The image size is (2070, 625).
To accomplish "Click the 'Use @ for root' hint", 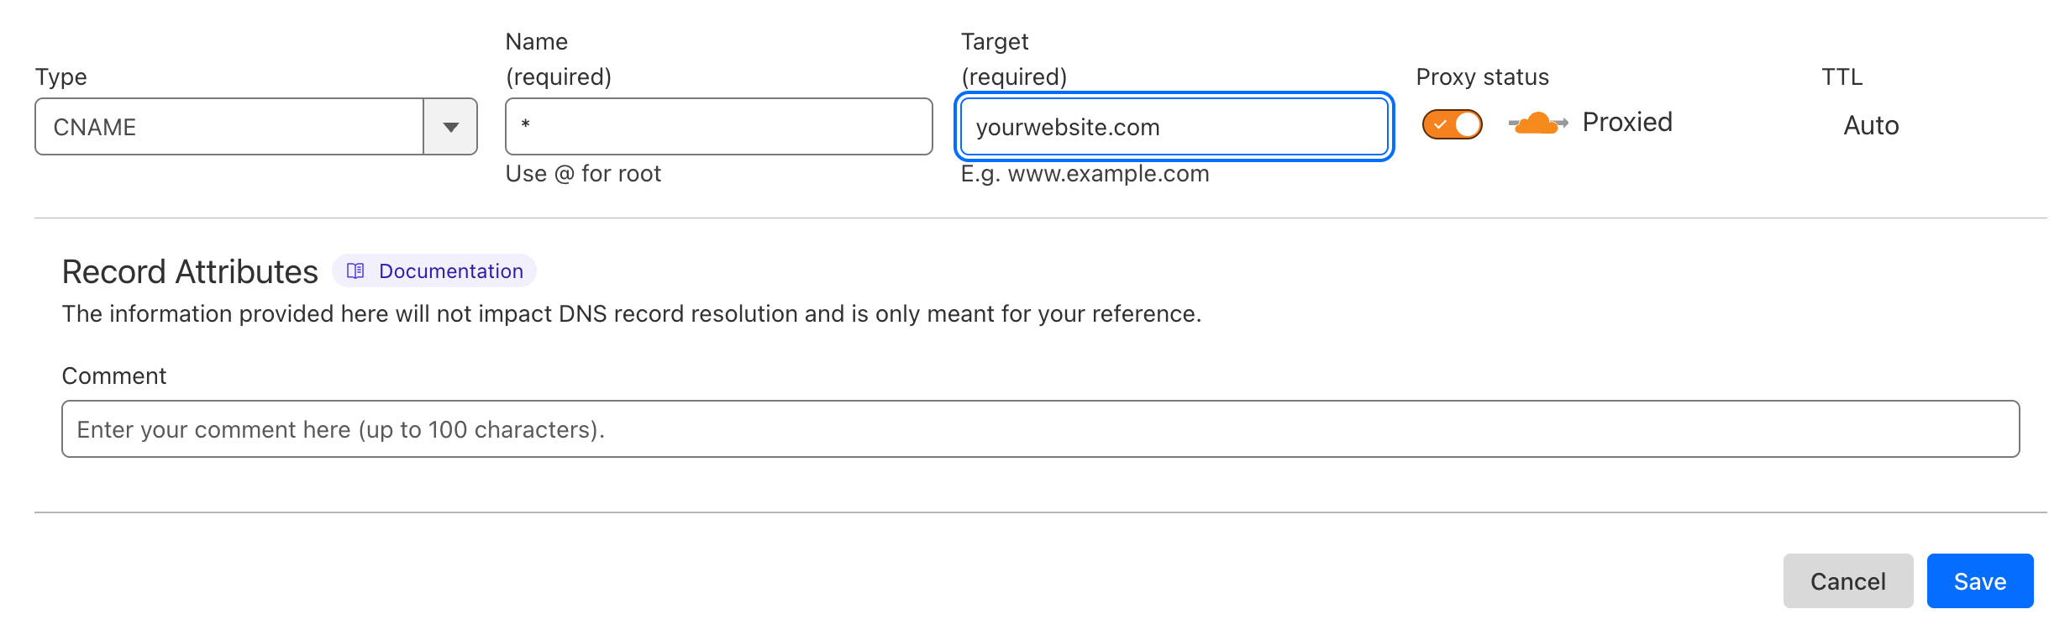I will [x=583, y=174].
